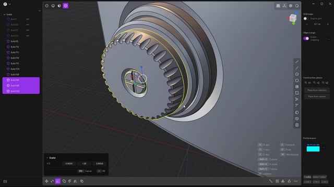Activate the Move command icon
The height and width of the screenshot is (187, 334).
[46, 181]
